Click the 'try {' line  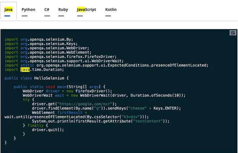(29, 100)
